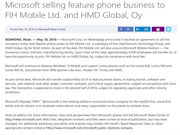Open the http://news.microsoft.com link
Screen dimensions: 180x135
click(x=20, y=119)
